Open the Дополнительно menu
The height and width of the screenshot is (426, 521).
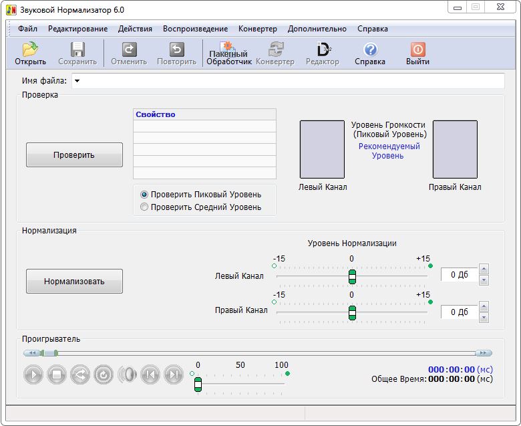(317, 29)
